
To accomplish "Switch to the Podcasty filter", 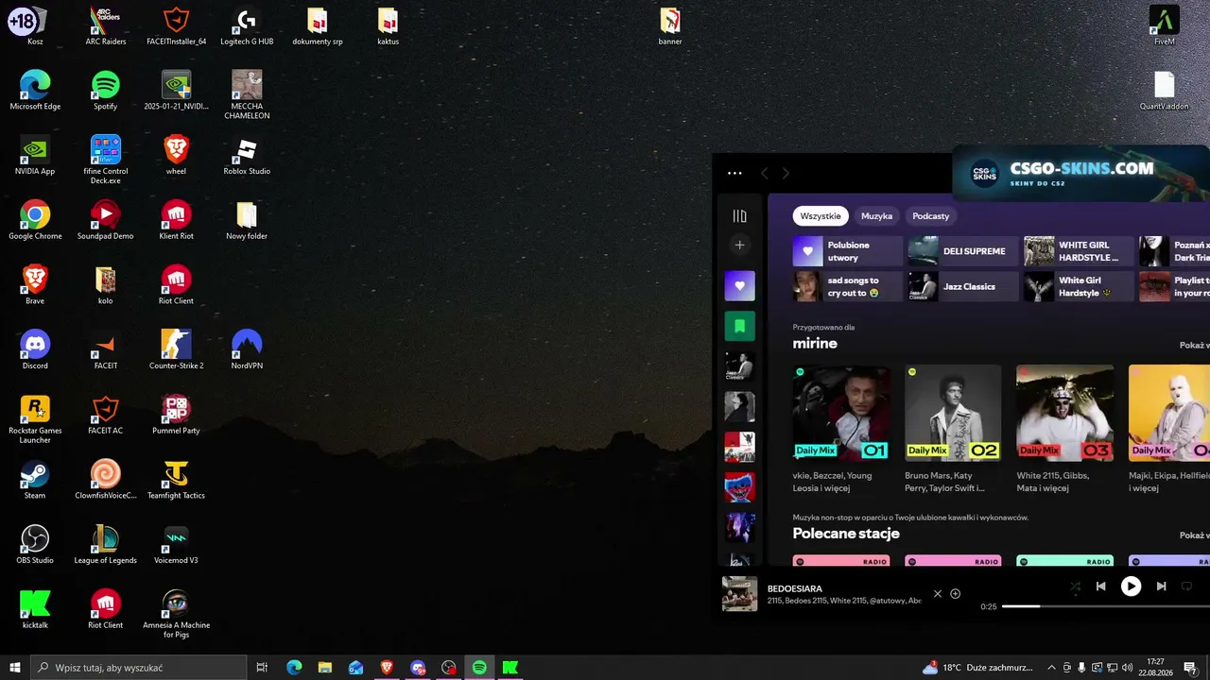I will coord(931,216).
